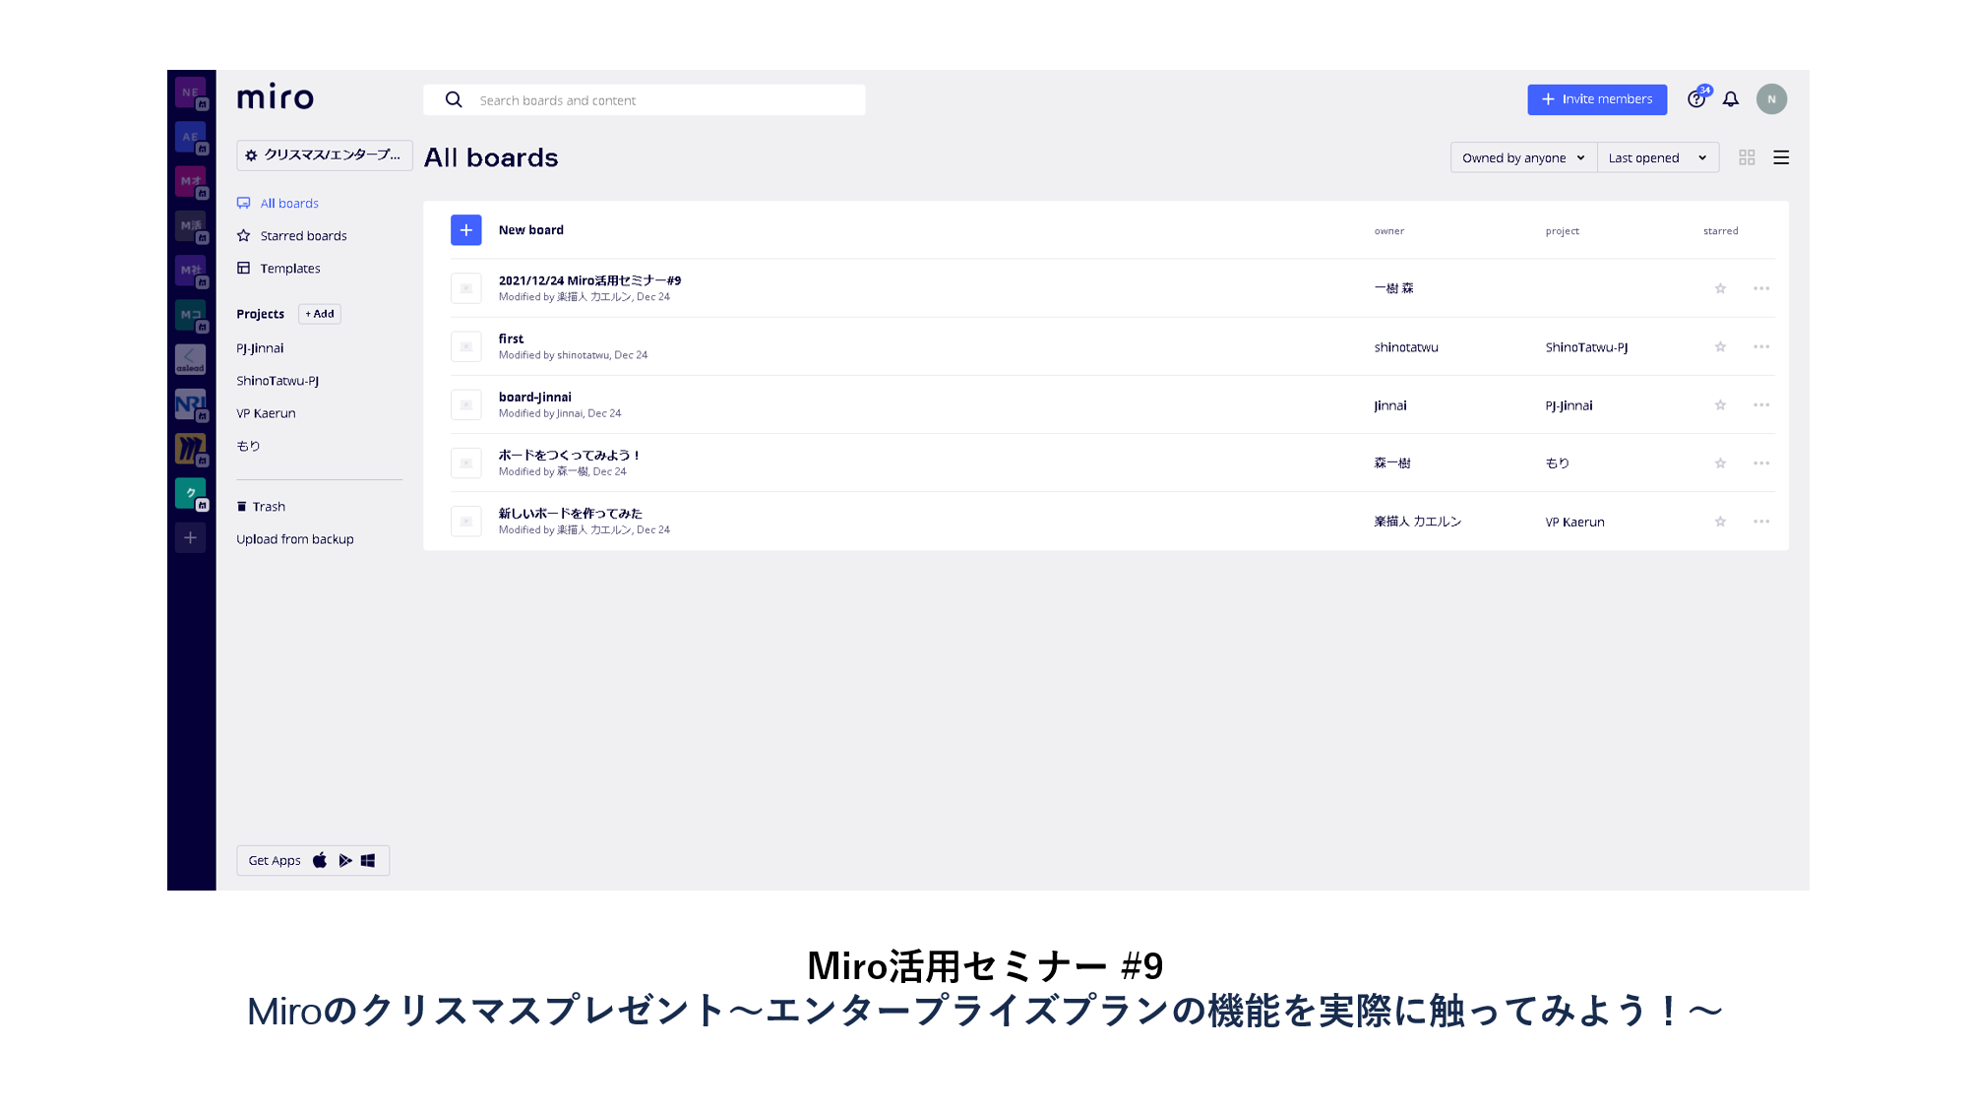Open the notifications bell
The width and height of the screenshot is (1970, 1109).
click(1731, 99)
